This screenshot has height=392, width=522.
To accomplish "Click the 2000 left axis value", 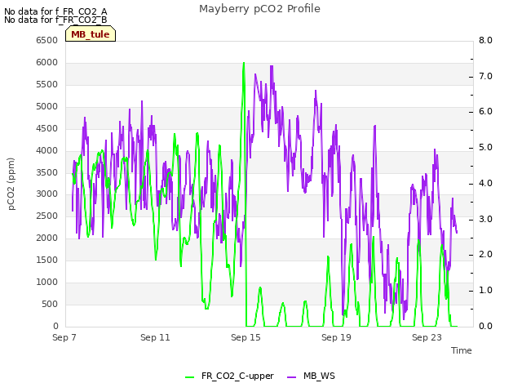I will (x=47, y=238).
